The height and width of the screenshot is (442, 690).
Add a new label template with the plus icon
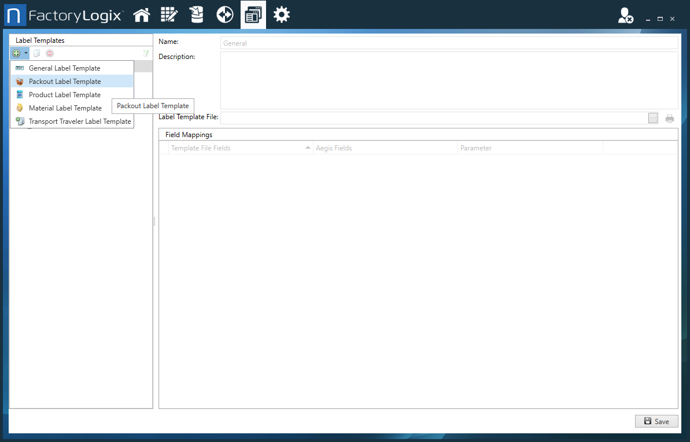[x=16, y=53]
